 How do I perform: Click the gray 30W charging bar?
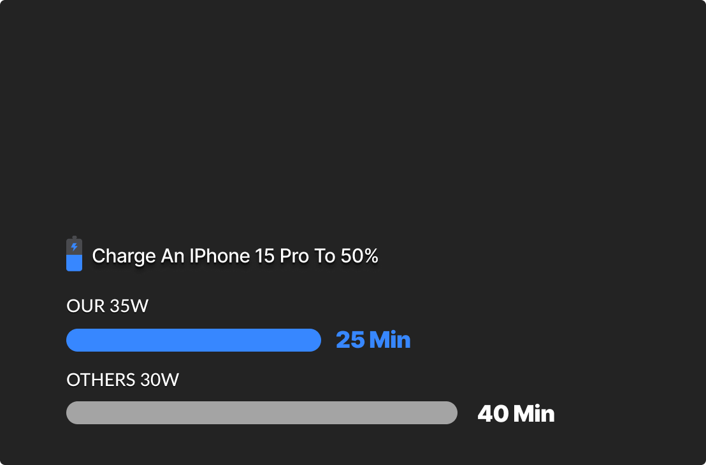[x=261, y=413]
